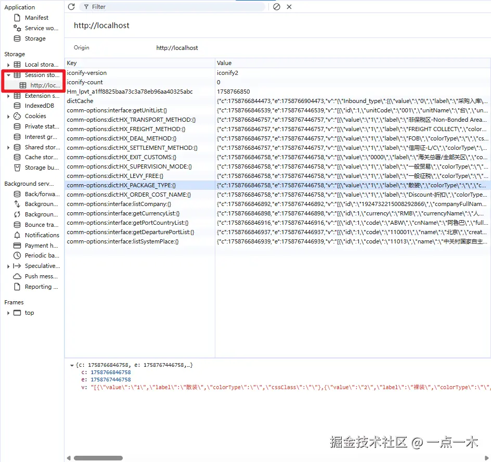Collapse the preview object {c: 1758766846758...}

[x=72, y=365]
